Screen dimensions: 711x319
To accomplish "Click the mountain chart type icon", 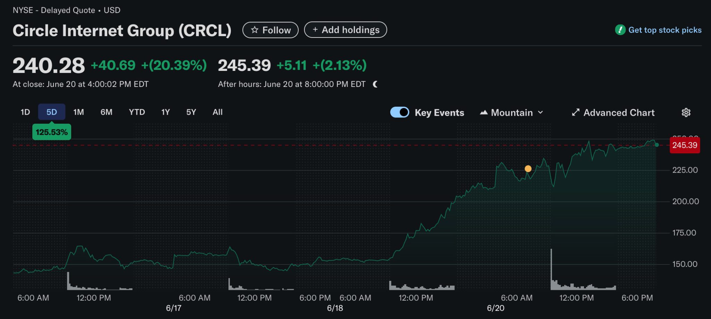I will coord(484,112).
